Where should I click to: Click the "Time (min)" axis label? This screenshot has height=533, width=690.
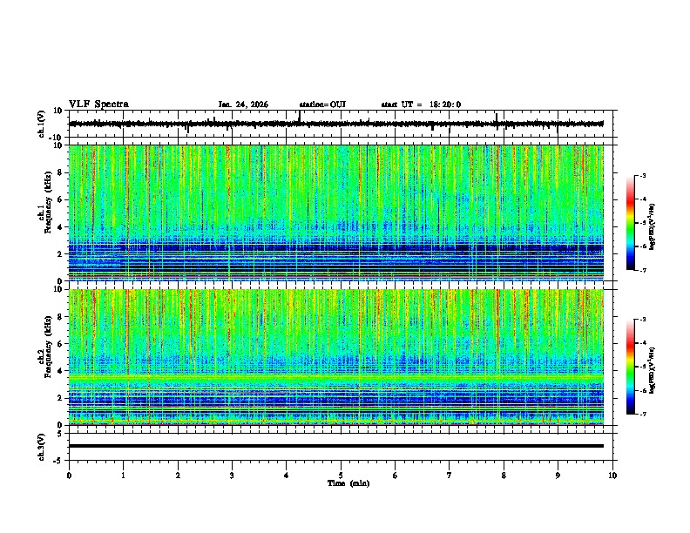[348, 483]
